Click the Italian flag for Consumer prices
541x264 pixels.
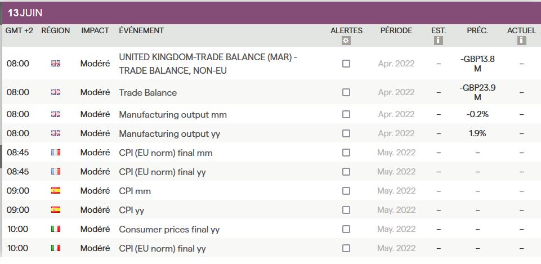(x=56, y=229)
